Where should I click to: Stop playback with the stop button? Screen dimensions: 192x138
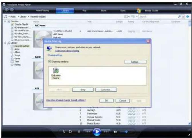[x=79, y=132]
